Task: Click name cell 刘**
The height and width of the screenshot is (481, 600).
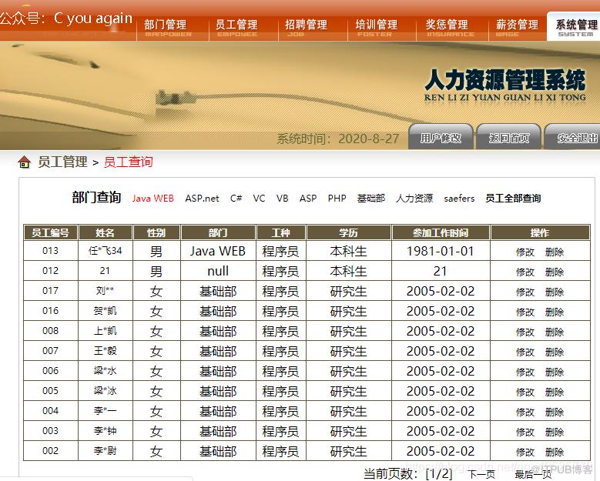Action: [x=106, y=291]
